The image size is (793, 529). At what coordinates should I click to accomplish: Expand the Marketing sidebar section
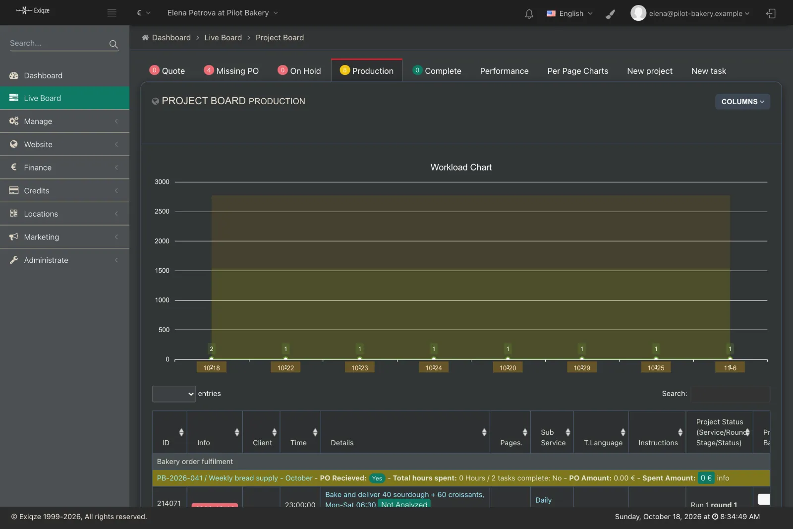[64, 237]
